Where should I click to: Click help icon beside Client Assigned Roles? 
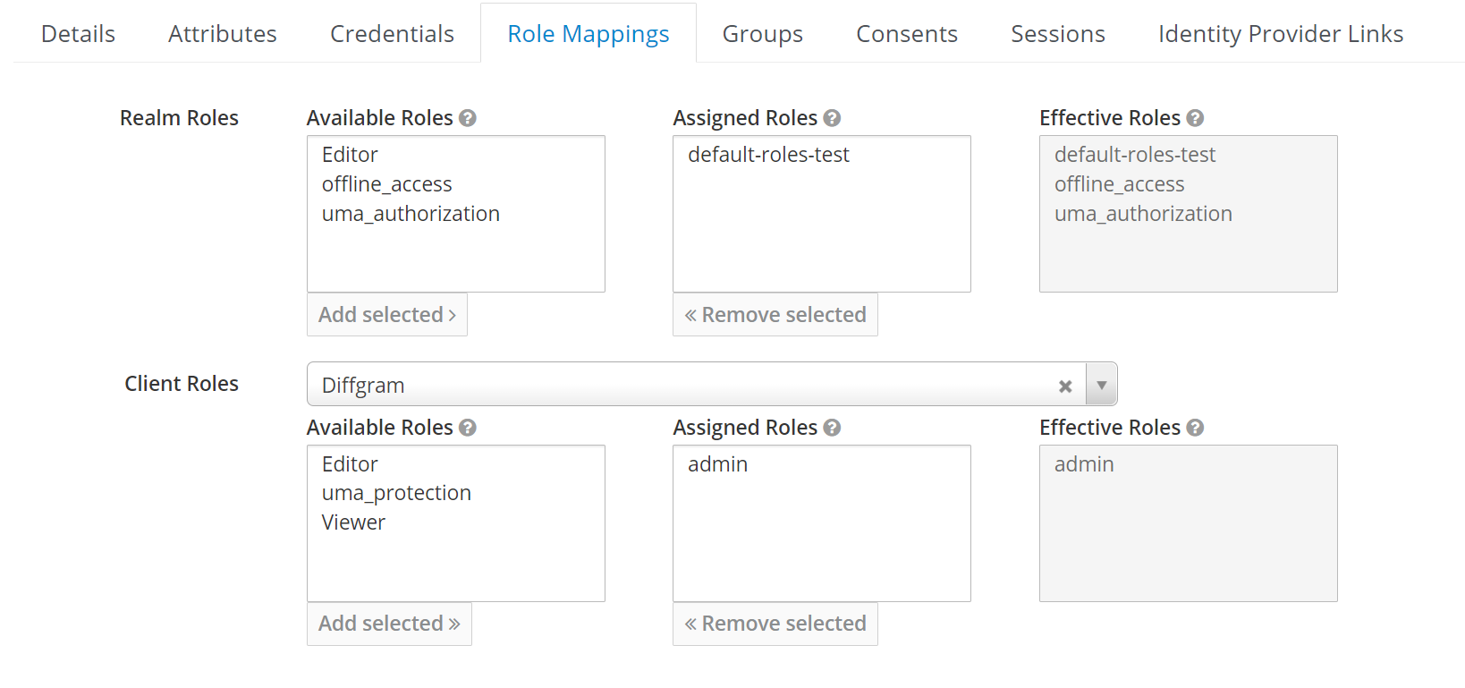coord(832,428)
